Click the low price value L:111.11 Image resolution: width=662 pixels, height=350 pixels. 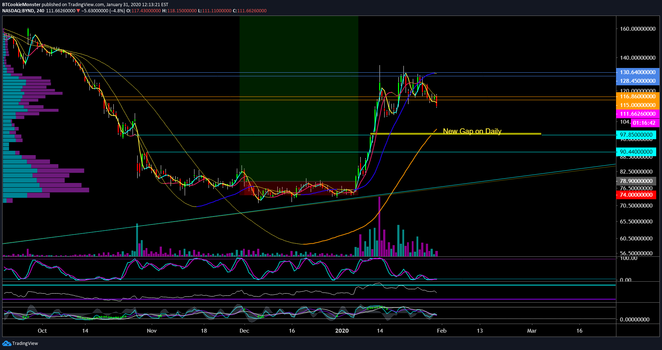[214, 11]
